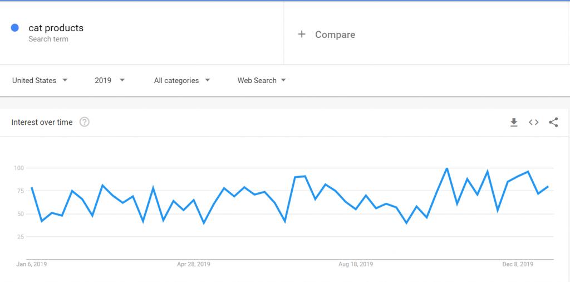570x282 pixels.
Task: Change the Web Search type dropdown
Action: [262, 80]
